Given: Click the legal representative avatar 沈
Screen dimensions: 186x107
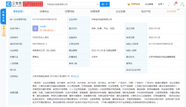Looking at the screenshot, I should [x=35, y=28].
